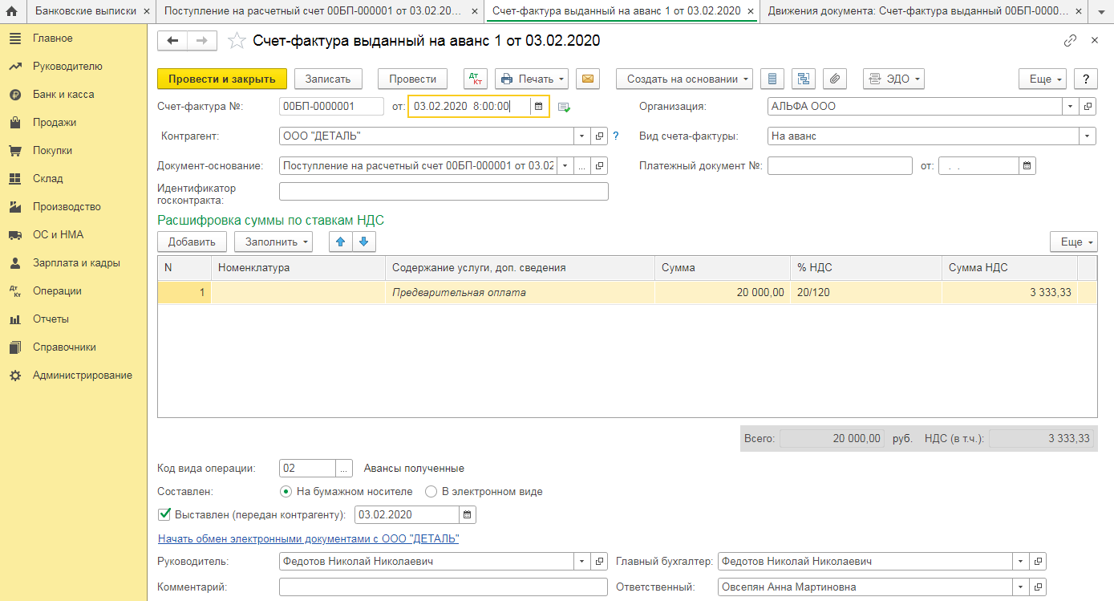Open link to start electronic document exchange

[x=309, y=538]
